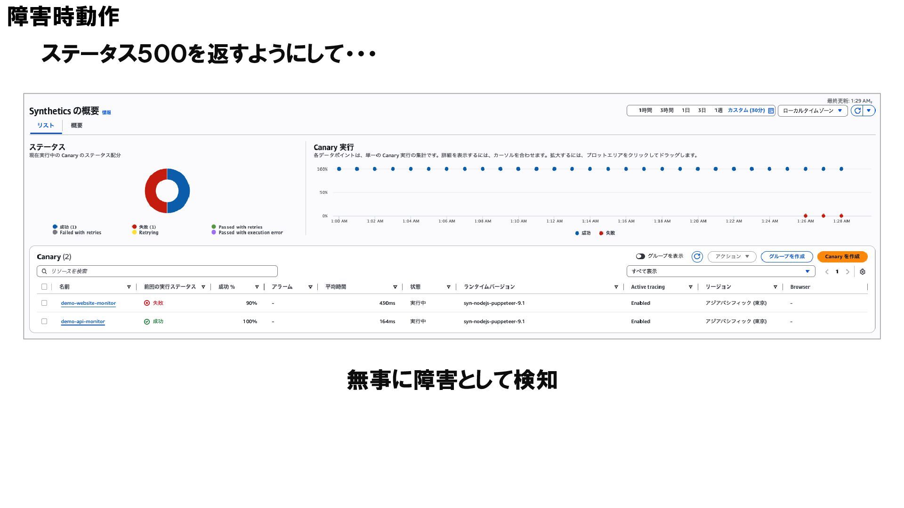The image size is (904, 508).
Task: Click the red failed segment of donut chart
Action: [151, 191]
